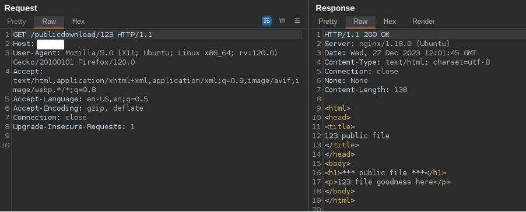Click the closing </html> tag in response
The height and width of the screenshot is (212, 526).
coord(339,200)
